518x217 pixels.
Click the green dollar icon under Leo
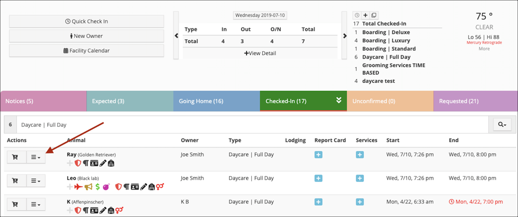[x=98, y=186]
